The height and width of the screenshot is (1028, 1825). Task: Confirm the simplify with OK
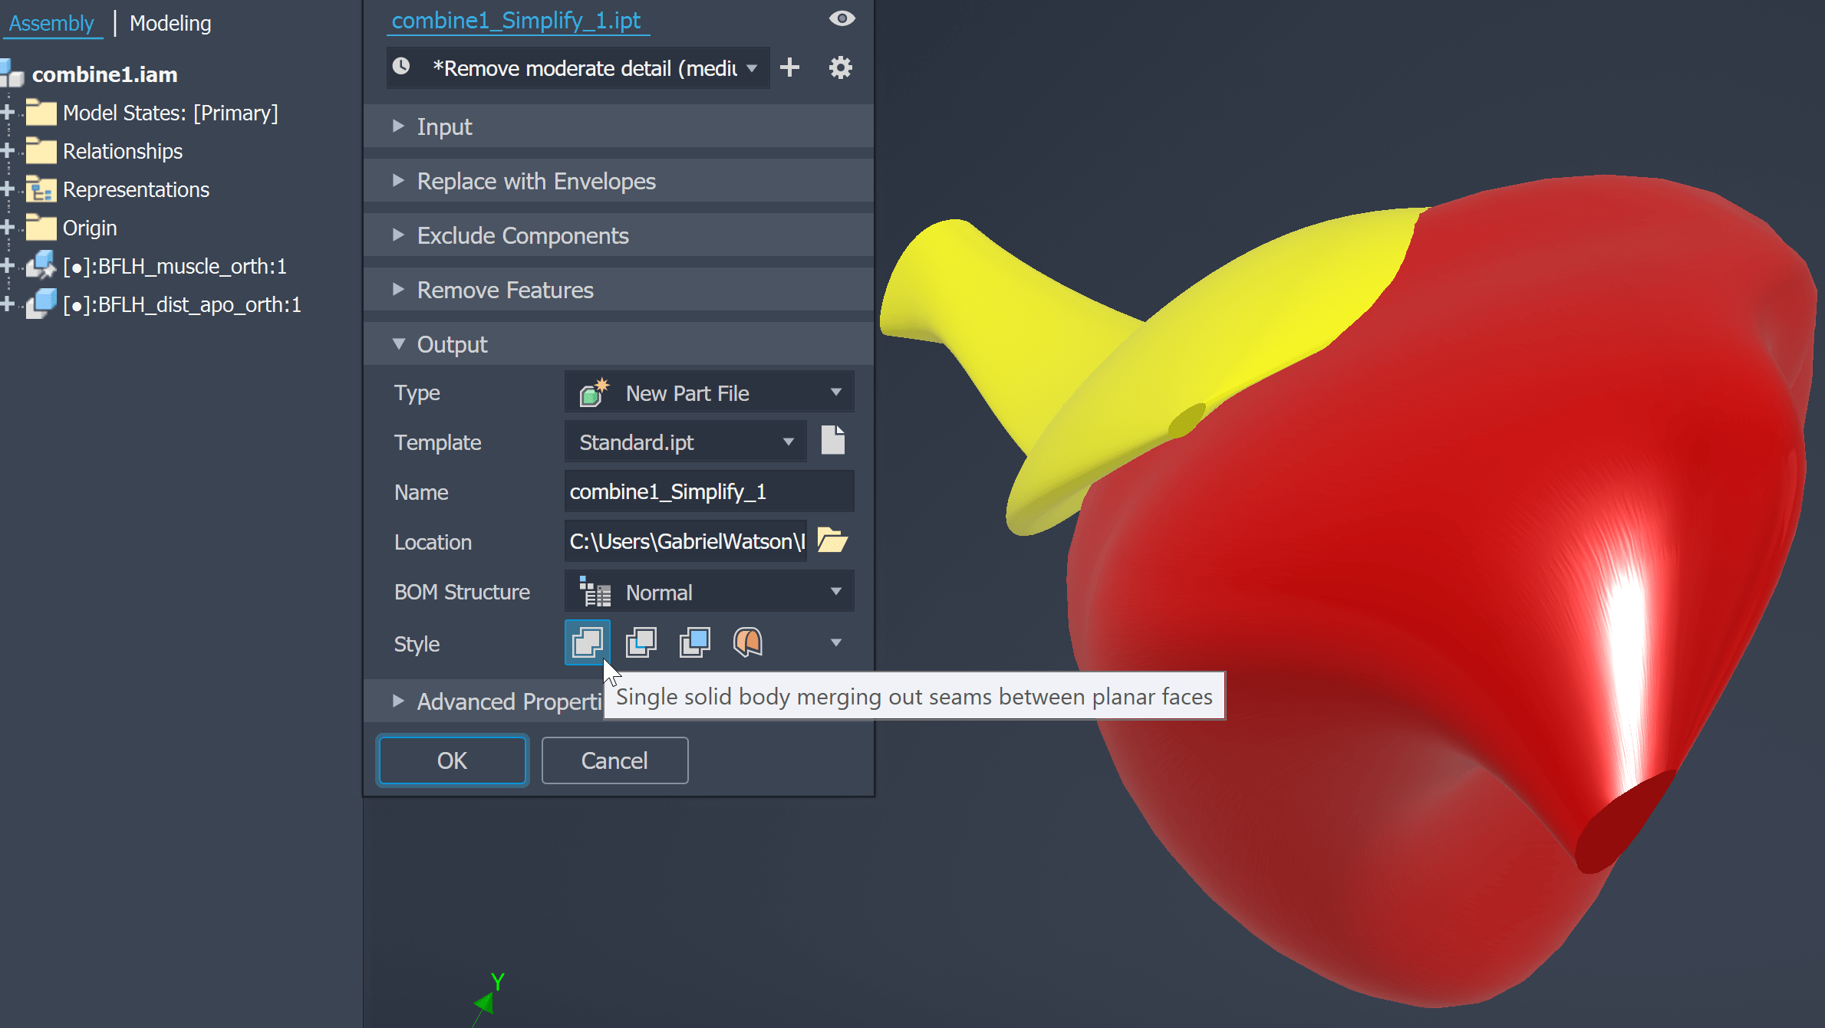[x=452, y=760]
